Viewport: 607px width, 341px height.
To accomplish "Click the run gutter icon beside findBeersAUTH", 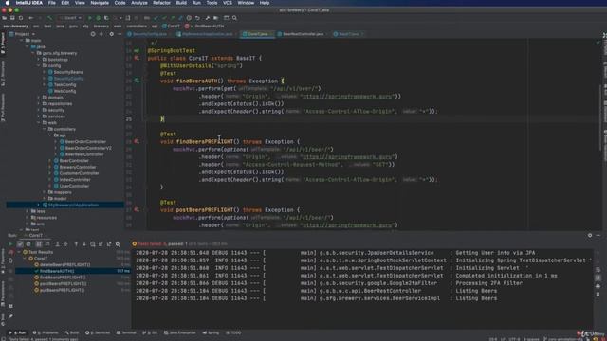I will click(x=137, y=81).
